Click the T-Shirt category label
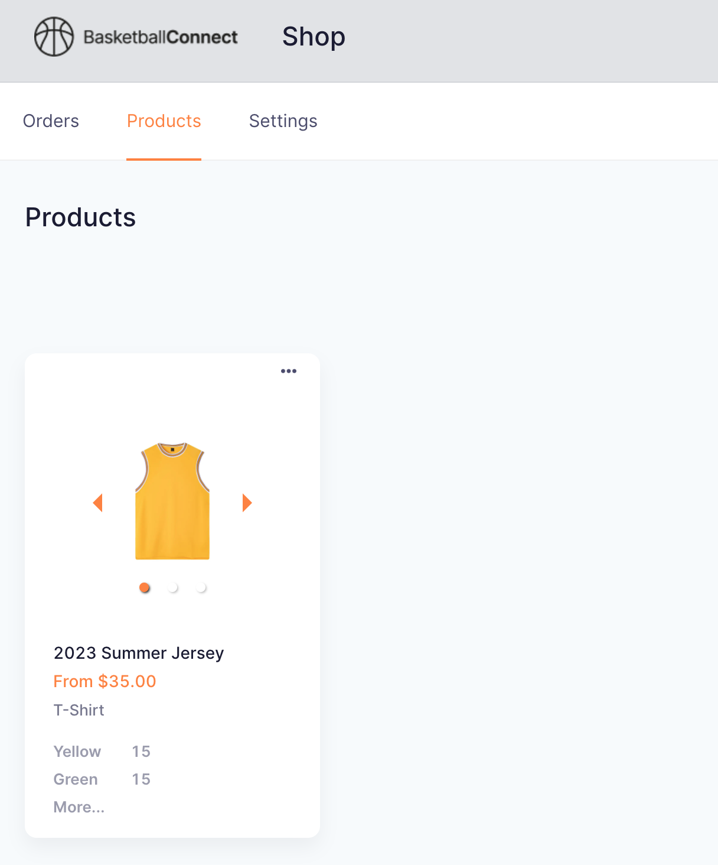 [x=79, y=710]
